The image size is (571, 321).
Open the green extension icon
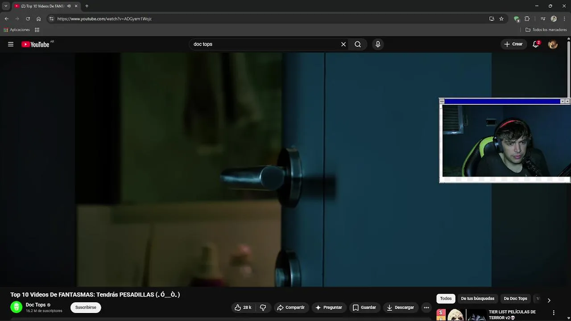(x=517, y=19)
